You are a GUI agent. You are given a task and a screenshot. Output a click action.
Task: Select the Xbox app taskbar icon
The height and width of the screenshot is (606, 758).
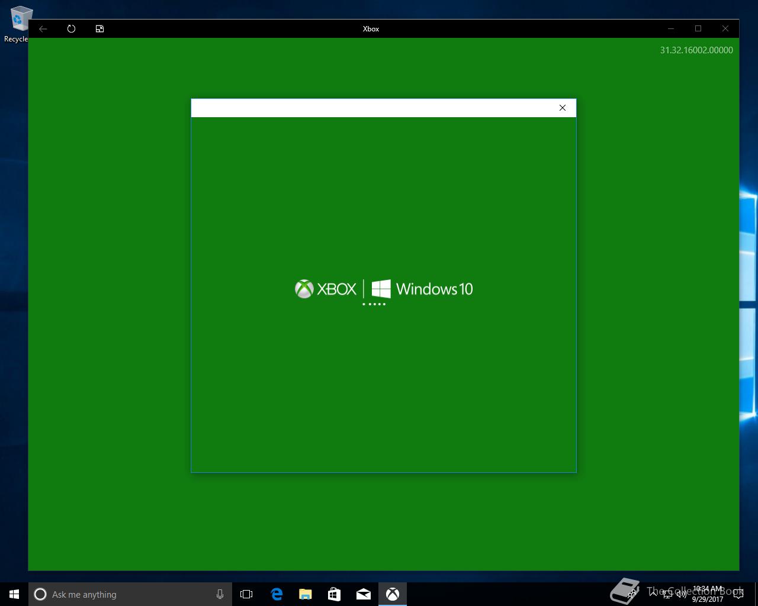click(x=393, y=594)
